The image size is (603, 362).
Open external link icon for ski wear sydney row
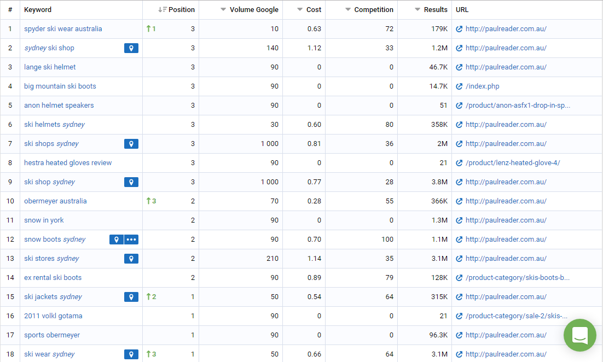pos(459,354)
